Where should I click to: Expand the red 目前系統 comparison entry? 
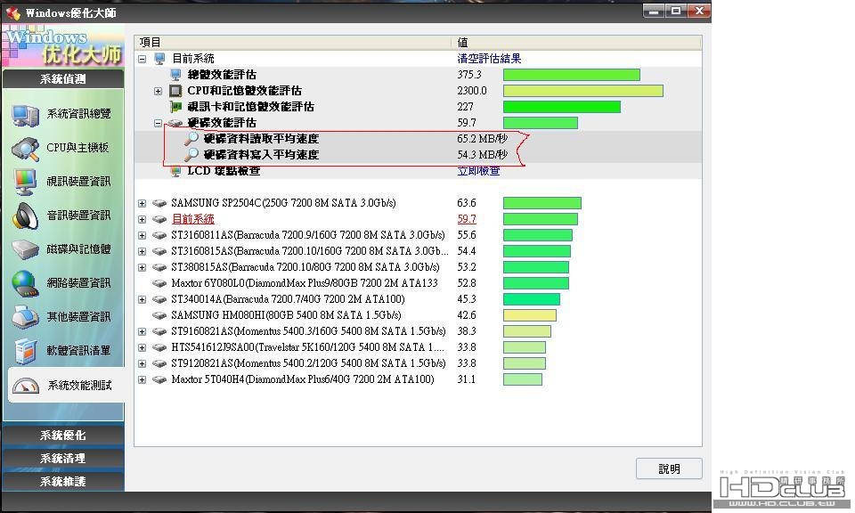tap(142, 219)
